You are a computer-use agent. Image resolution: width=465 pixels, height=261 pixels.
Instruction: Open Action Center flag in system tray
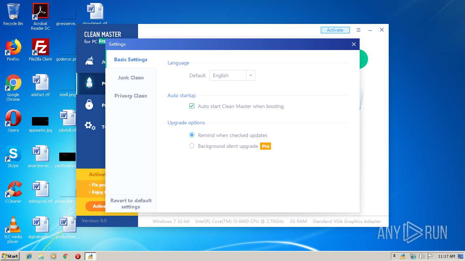tap(430, 256)
